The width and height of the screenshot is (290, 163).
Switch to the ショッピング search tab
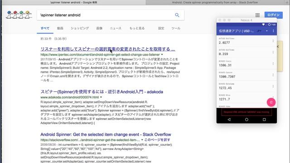point(80,28)
